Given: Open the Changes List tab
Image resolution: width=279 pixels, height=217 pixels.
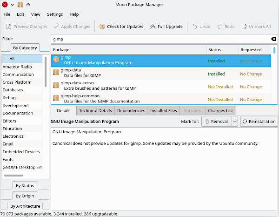Looking at the screenshot, I should 220,111.
